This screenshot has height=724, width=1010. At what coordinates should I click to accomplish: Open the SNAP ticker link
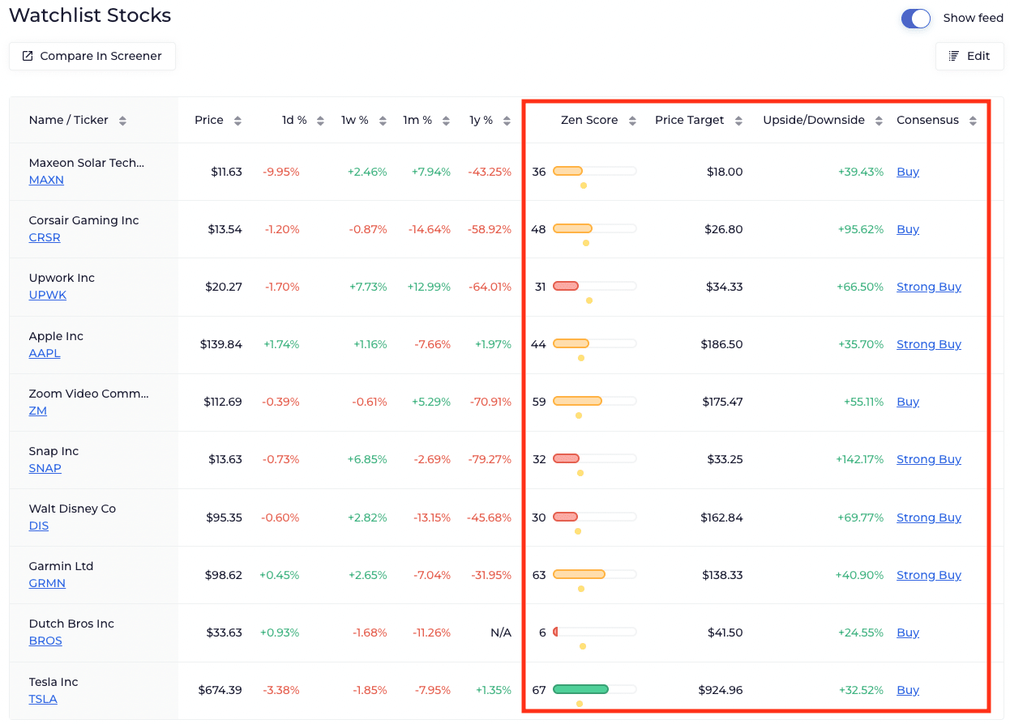(x=45, y=468)
